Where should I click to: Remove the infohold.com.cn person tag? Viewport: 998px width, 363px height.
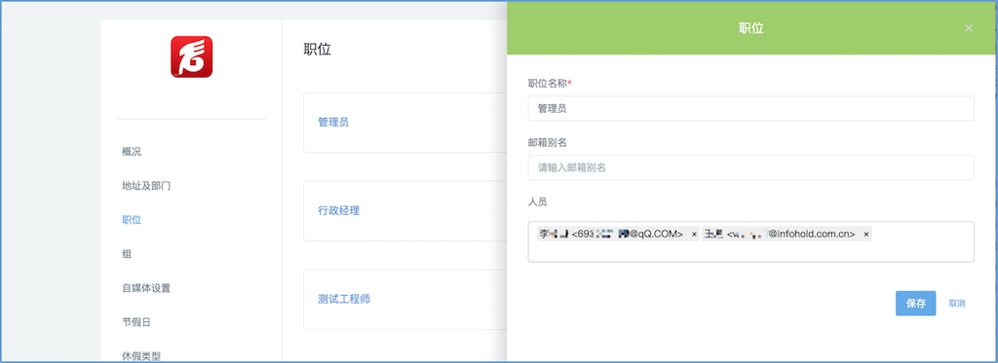point(865,234)
